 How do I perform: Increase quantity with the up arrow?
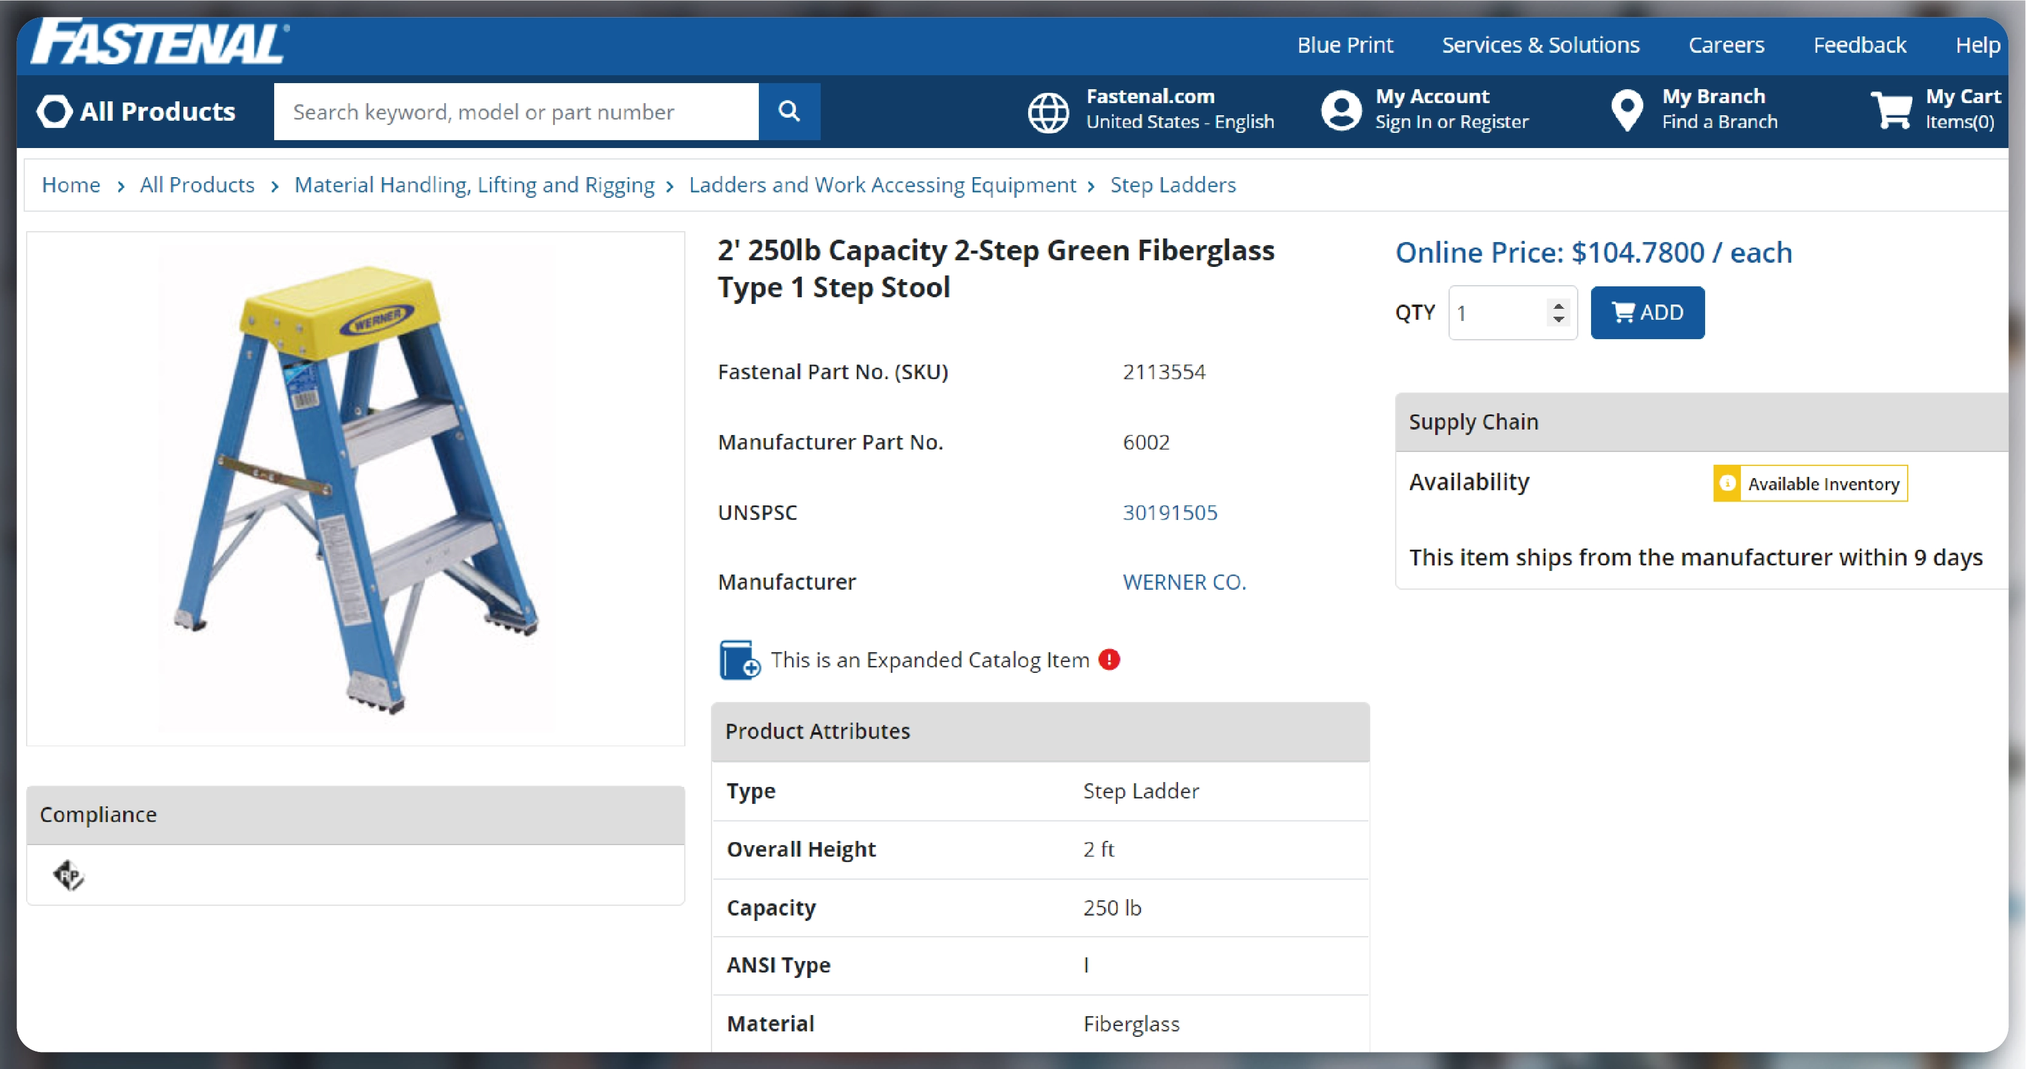point(1558,305)
